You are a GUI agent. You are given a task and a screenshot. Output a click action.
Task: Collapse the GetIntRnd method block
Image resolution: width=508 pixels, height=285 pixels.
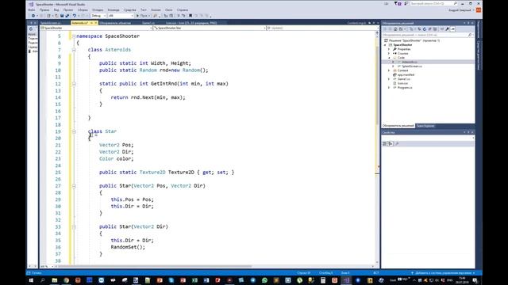tap(74, 84)
